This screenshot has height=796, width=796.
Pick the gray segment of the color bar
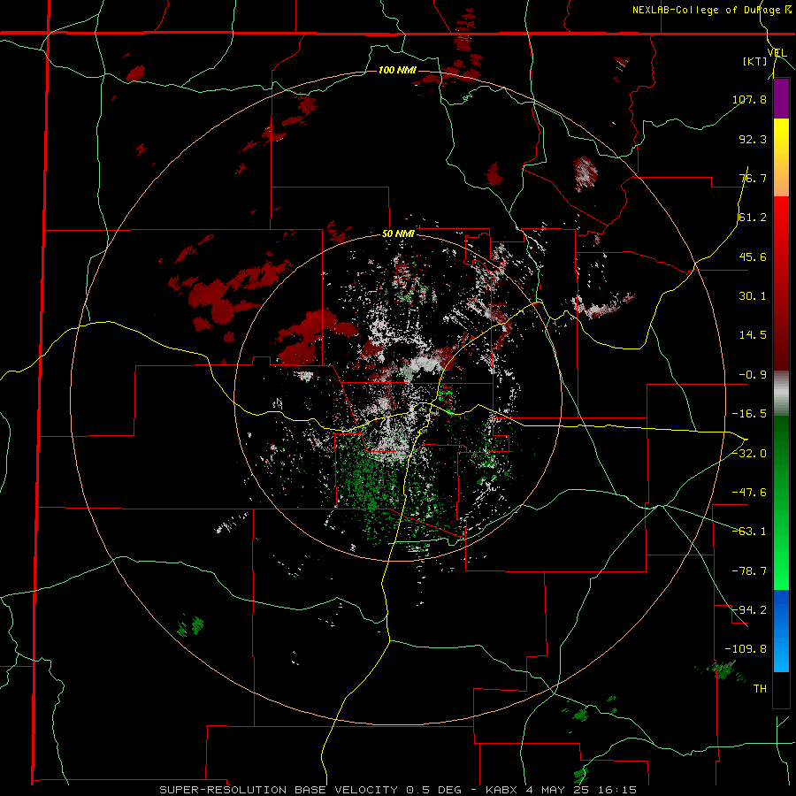pos(781,394)
